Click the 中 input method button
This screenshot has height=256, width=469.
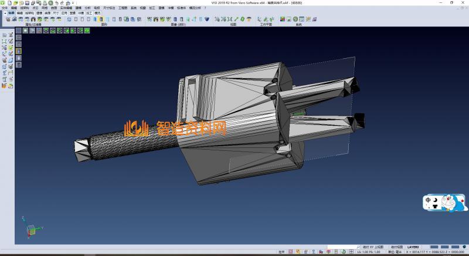429,200
